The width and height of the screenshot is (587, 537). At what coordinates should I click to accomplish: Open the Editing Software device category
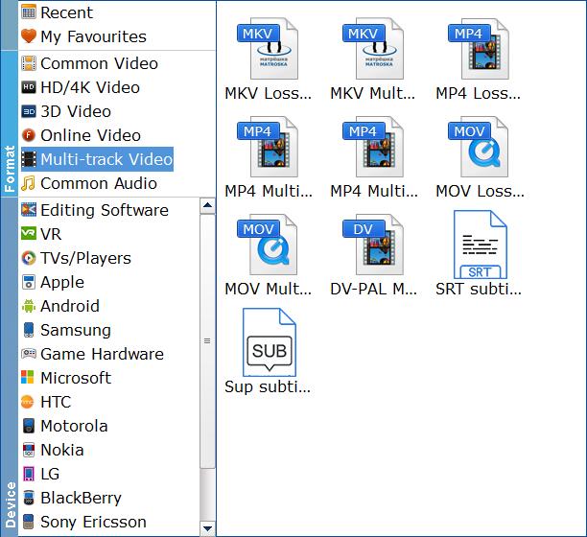click(x=95, y=210)
